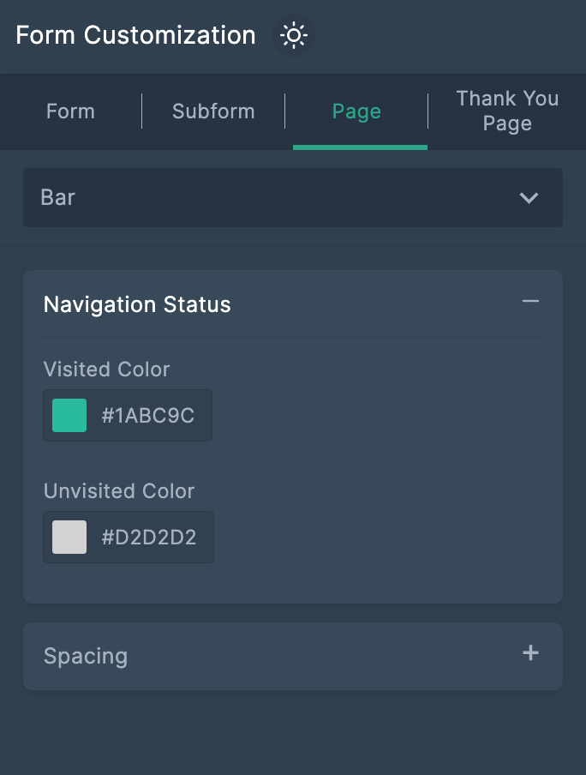Viewport: 586px width, 775px height.
Task: Click the empty area below Spacing section
Action: [x=291, y=733]
